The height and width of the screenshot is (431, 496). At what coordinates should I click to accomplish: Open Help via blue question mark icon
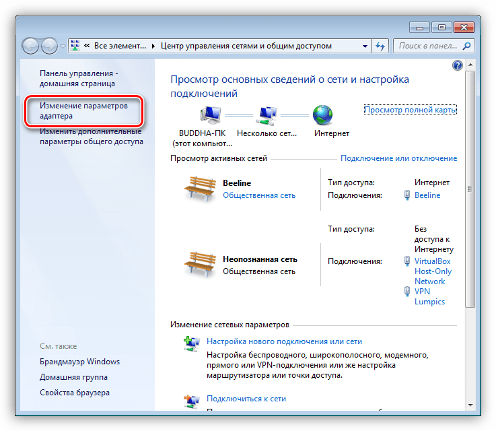pos(458,65)
